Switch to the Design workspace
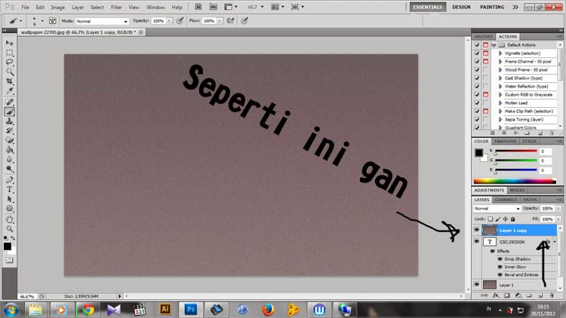The width and height of the screenshot is (566, 318). click(x=461, y=7)
